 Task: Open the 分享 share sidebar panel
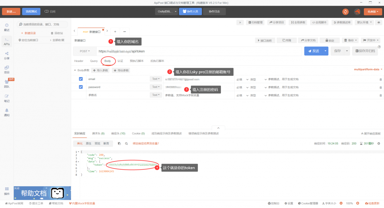coord(7,55)
